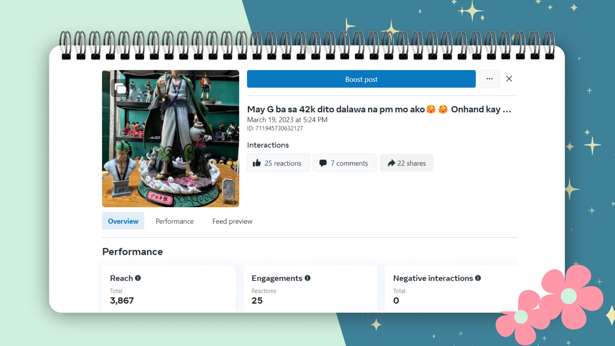615x346 pixels.
Task: Open the three-dot more options menu
Action: [489, 79]
